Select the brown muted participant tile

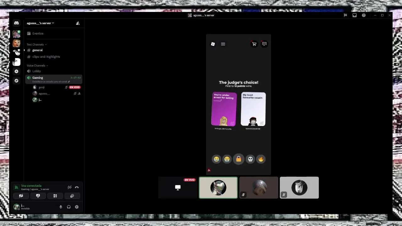click(259, 188)
